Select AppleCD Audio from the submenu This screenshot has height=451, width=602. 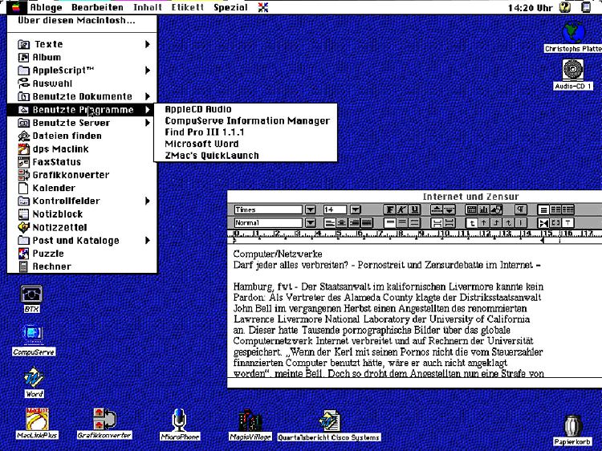click(246, 109)
